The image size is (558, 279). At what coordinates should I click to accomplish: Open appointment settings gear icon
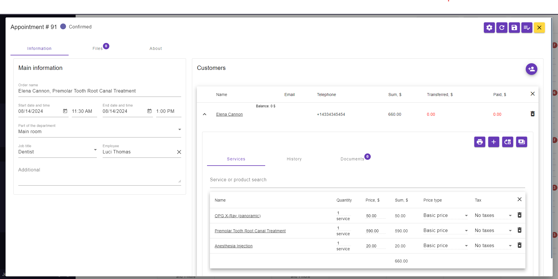(x=489, y=28)
